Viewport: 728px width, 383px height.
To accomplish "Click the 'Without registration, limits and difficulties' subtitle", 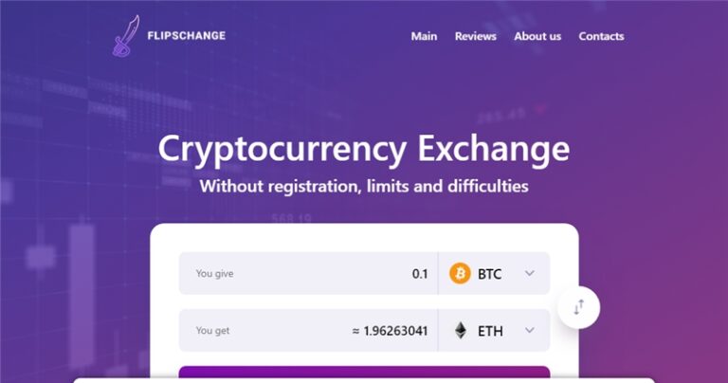I will 364,186.
